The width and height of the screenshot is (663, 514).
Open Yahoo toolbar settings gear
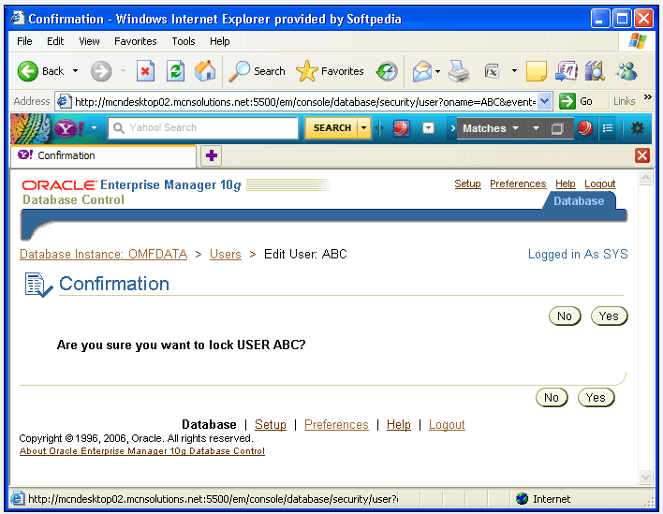click(638, 128)
